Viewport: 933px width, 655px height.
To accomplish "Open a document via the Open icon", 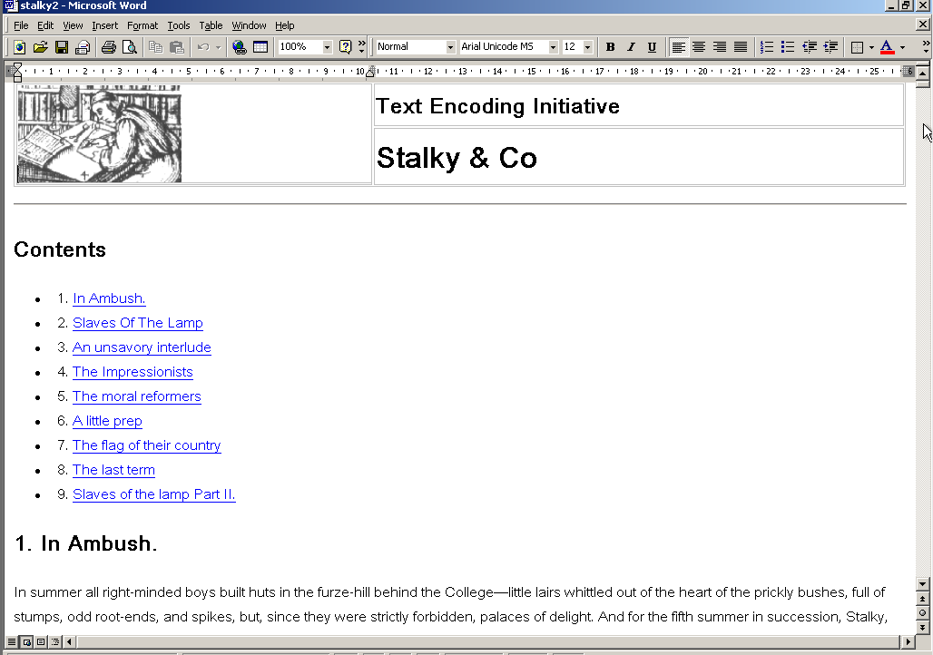I will click(40, 46).
